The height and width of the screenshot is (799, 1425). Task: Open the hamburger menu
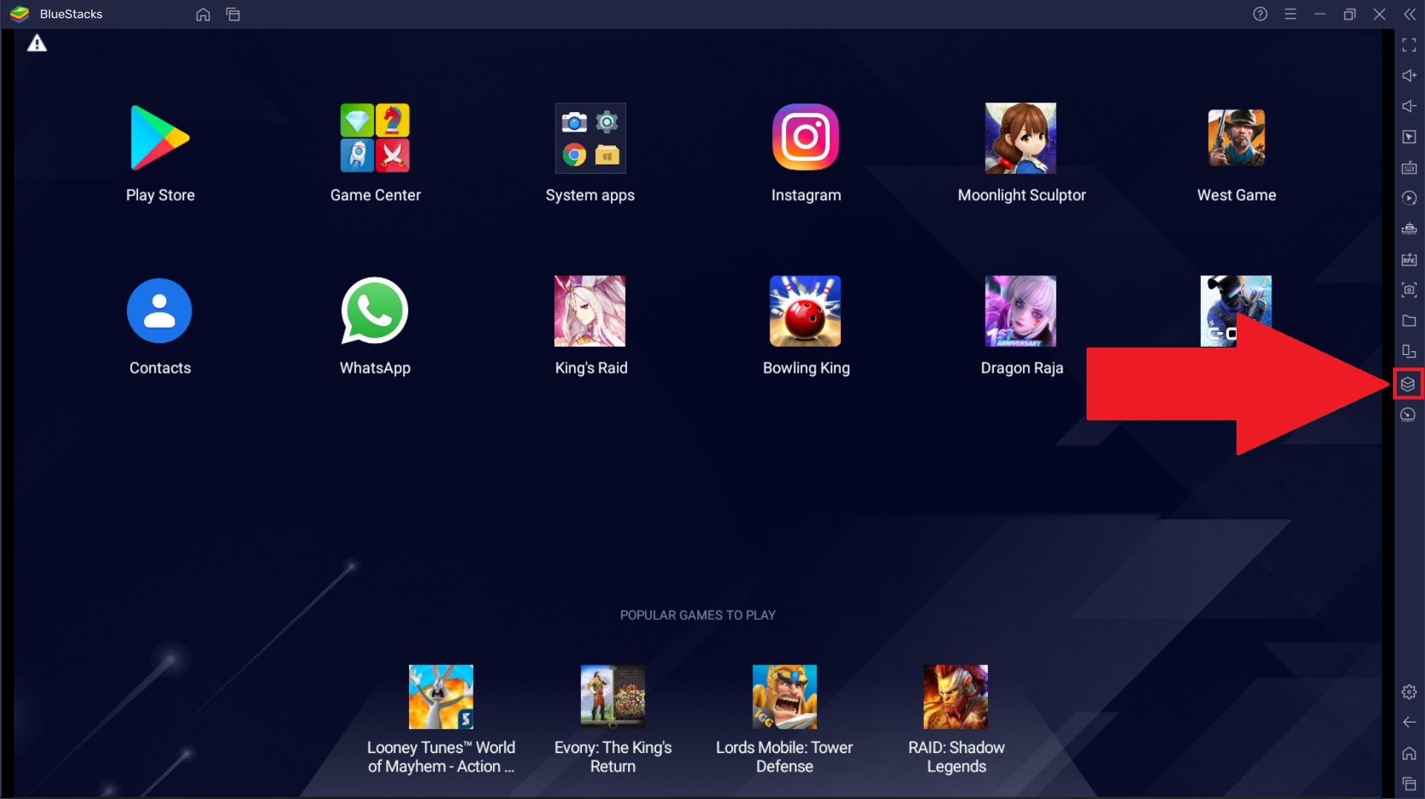coord(1291,14)
